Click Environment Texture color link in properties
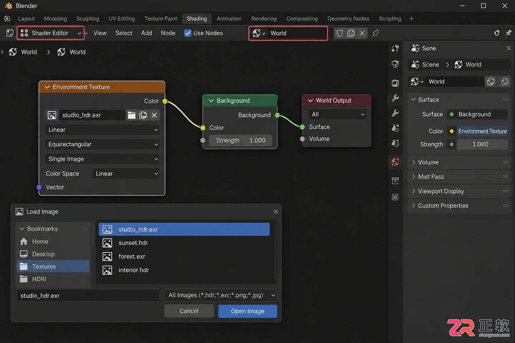This screenshot has height=343, width=515. click(482, 131)
